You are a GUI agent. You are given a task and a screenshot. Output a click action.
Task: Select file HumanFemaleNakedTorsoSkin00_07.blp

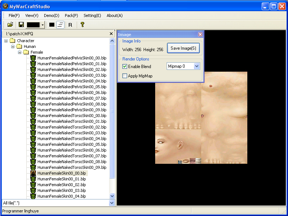click(x=72, y=156)
